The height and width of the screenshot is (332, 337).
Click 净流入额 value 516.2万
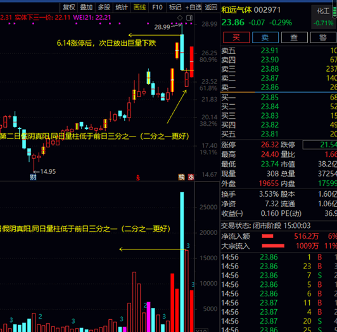click(306, 236)
